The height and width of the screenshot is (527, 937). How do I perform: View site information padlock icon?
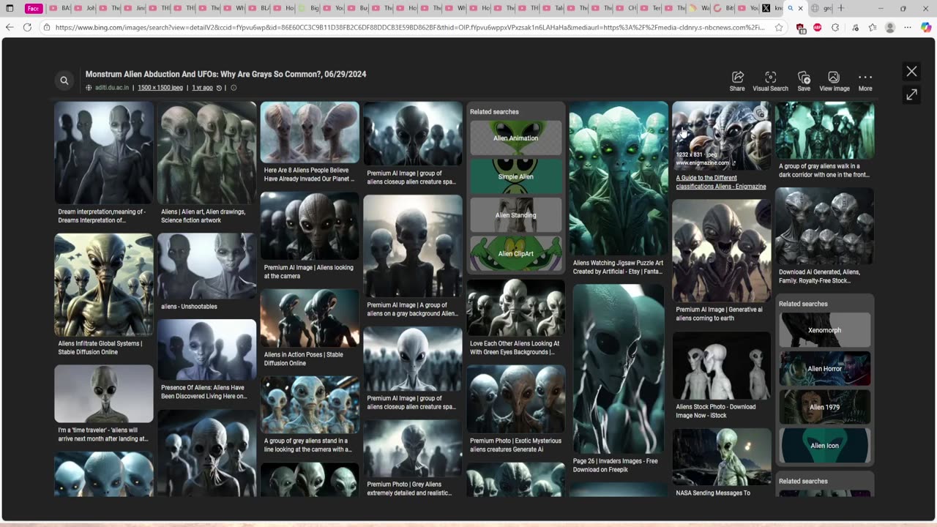point(46,27)
